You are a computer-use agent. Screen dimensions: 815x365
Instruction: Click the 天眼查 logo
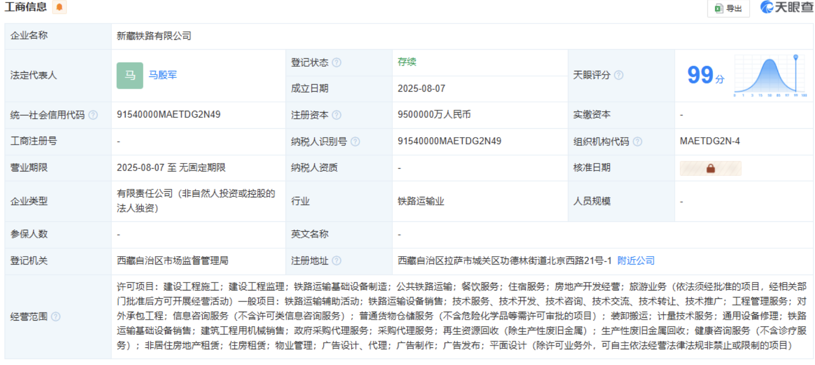[x=787, y=7]
